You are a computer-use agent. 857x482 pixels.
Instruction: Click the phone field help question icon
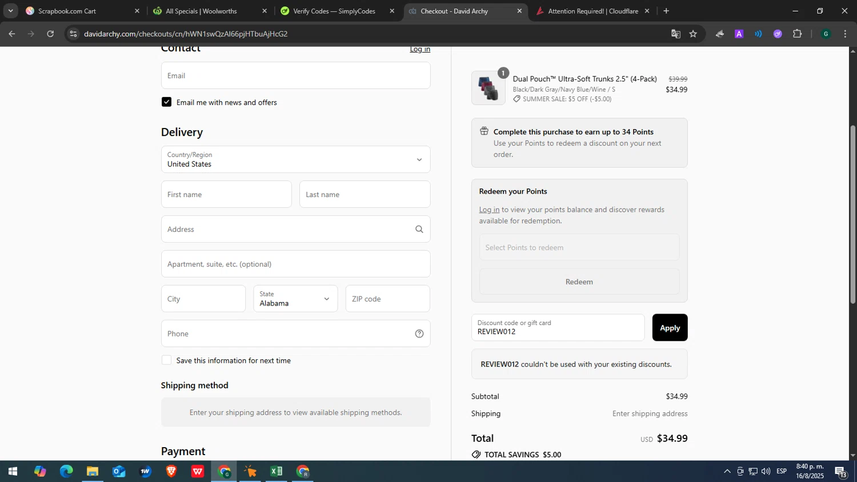[x=419, y=334]
